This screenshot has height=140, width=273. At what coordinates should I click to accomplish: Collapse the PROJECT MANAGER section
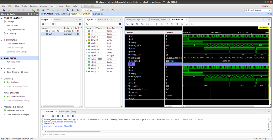(2, 18)
